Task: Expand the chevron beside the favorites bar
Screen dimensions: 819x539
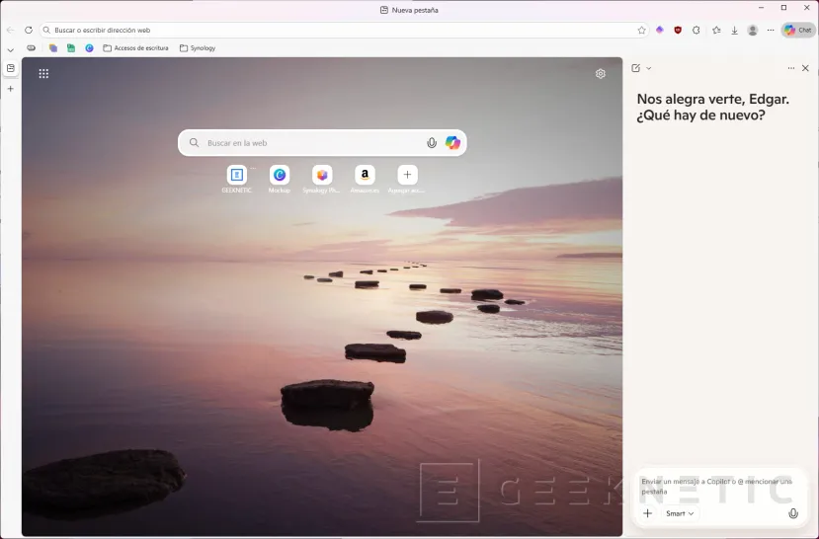Action: click(11, 50)
